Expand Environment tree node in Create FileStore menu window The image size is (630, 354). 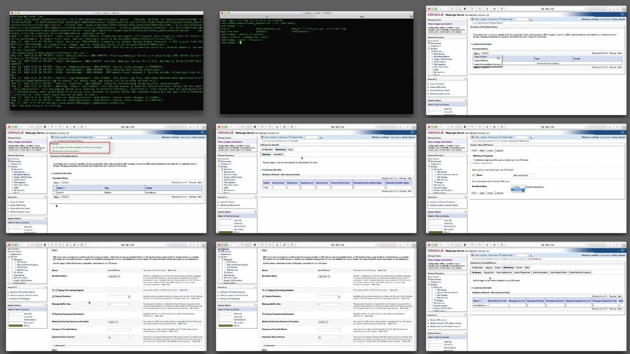pos(429,43)
